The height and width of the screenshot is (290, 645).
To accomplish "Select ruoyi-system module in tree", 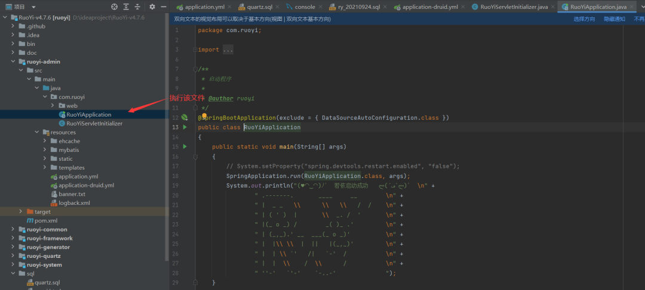I will click(x=41, y=264).
